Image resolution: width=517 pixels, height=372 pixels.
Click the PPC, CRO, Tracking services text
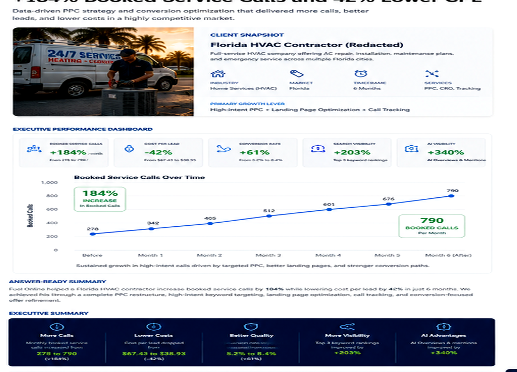coord(452,88)
